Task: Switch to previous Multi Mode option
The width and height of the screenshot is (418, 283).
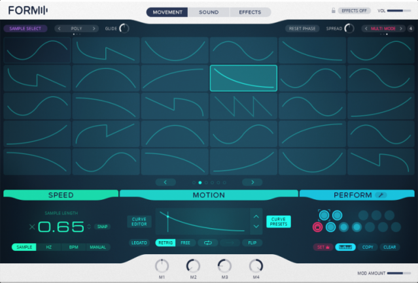Action: click(366, 29)
